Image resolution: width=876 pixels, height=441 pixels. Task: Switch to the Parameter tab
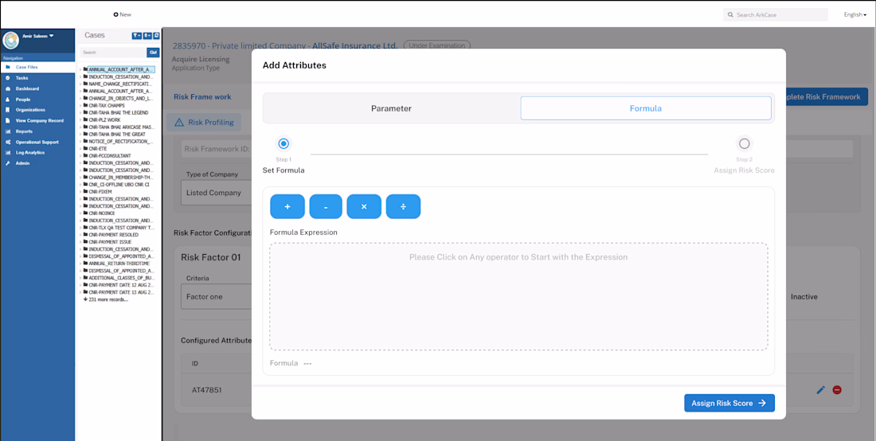coord(392,108)
